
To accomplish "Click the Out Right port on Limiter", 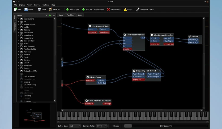I will coord(168,41).
